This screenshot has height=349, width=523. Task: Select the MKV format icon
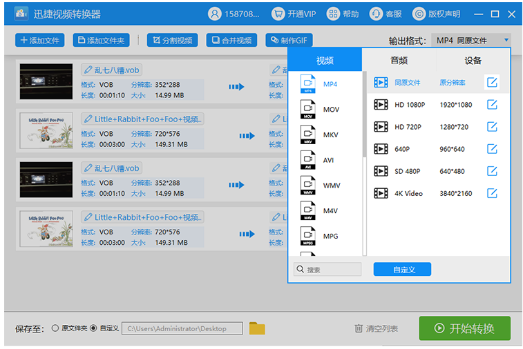click(x=307, y=135)
